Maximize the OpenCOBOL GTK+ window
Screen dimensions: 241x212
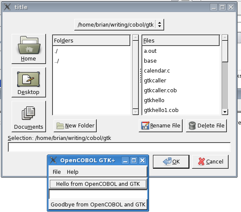(x=134, y=161)
